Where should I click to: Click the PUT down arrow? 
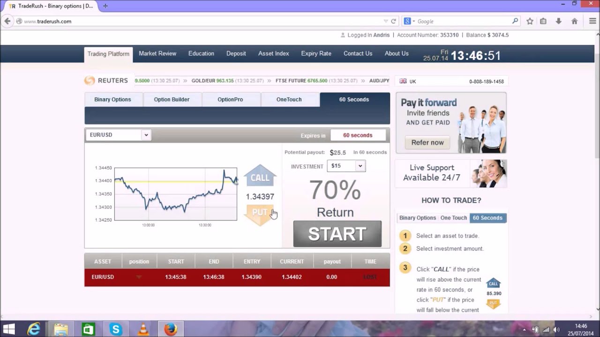point(259,215)
